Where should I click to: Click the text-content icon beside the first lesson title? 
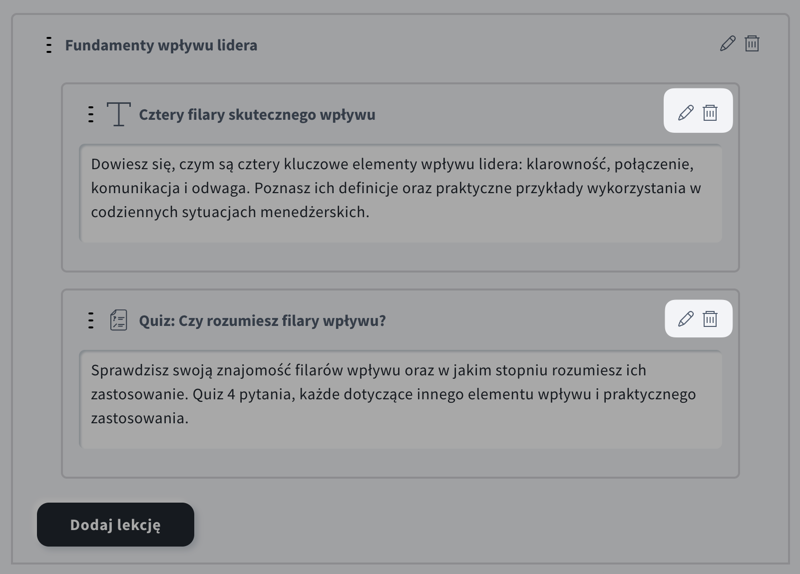pyautogui.click(x=118, y=114)
